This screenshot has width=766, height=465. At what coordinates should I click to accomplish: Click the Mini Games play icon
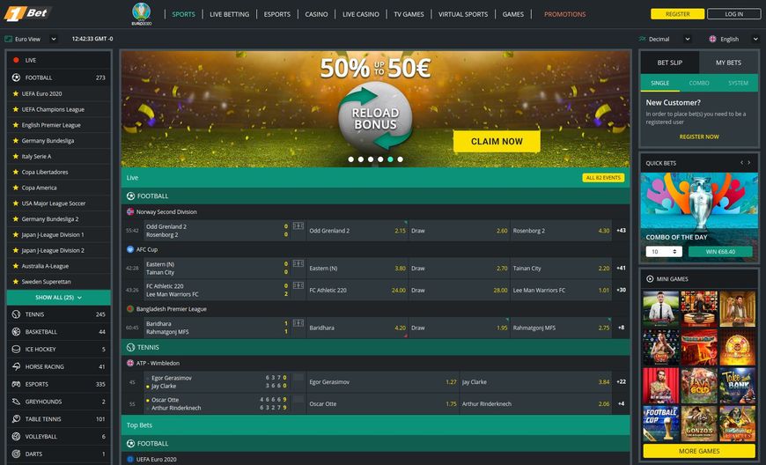click(650, 279)
